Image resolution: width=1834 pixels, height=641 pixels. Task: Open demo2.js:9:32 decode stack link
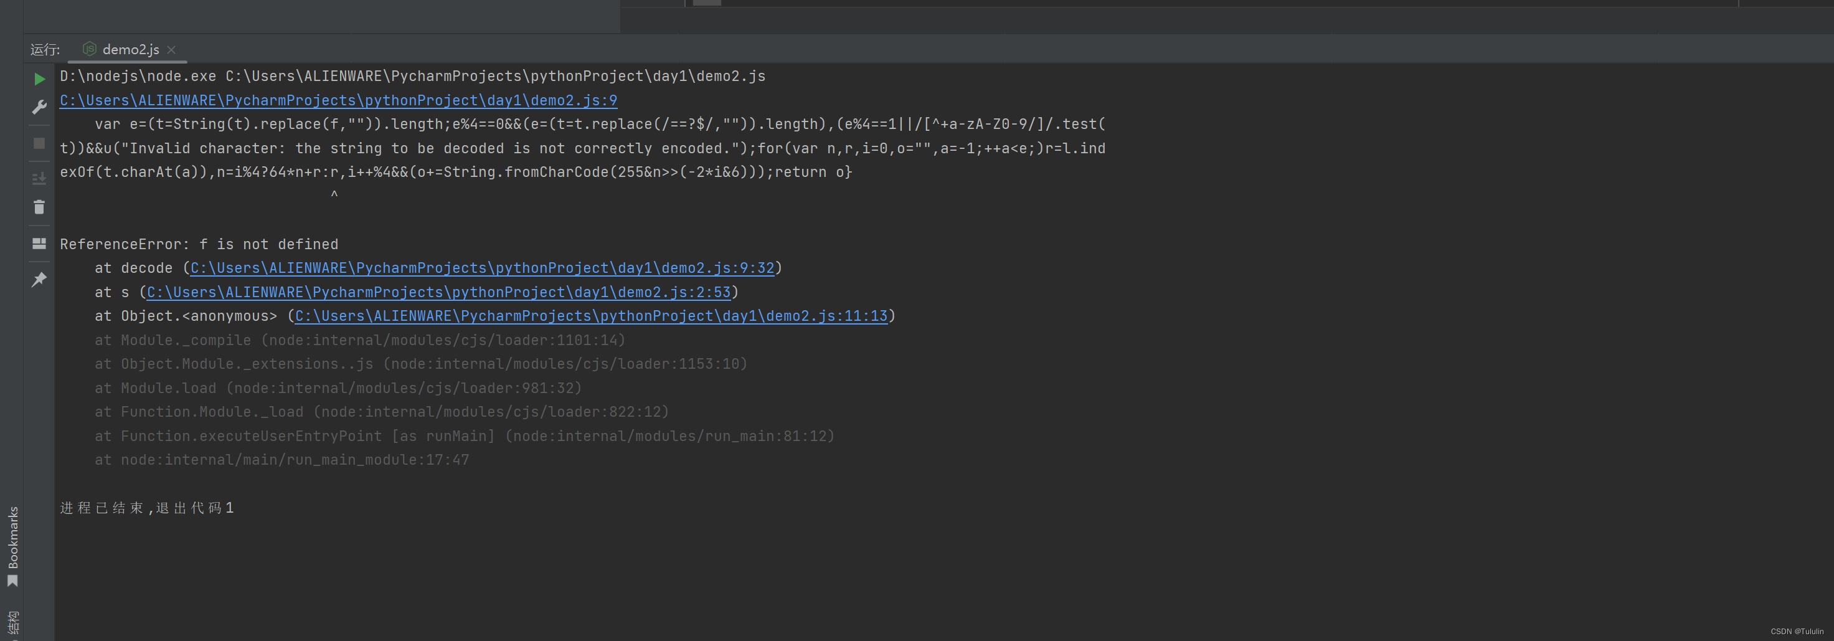point(482,268)
